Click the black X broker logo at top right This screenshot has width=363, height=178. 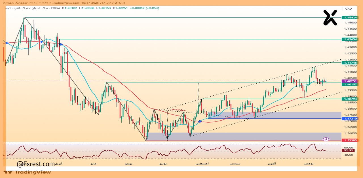tap(330, 18)
